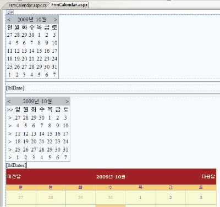Select faded day 27 in bottom calendar

click(21, 198)
